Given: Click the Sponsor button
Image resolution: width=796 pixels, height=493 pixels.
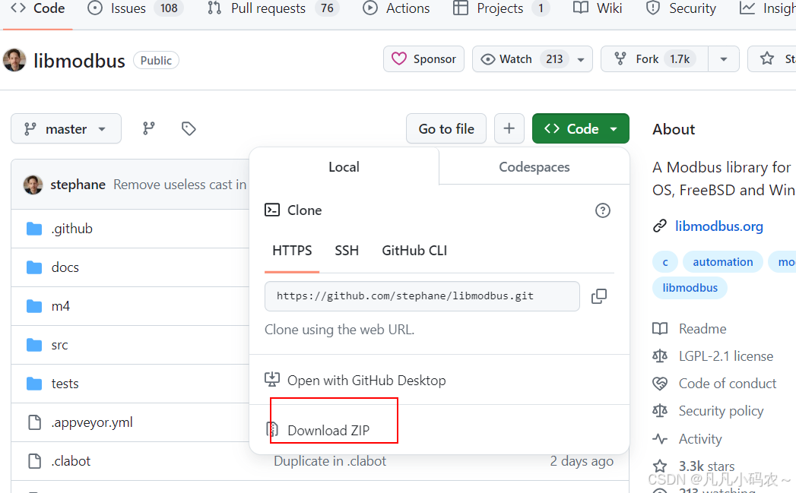Looking at the screenshot, I should pos(424,59).
